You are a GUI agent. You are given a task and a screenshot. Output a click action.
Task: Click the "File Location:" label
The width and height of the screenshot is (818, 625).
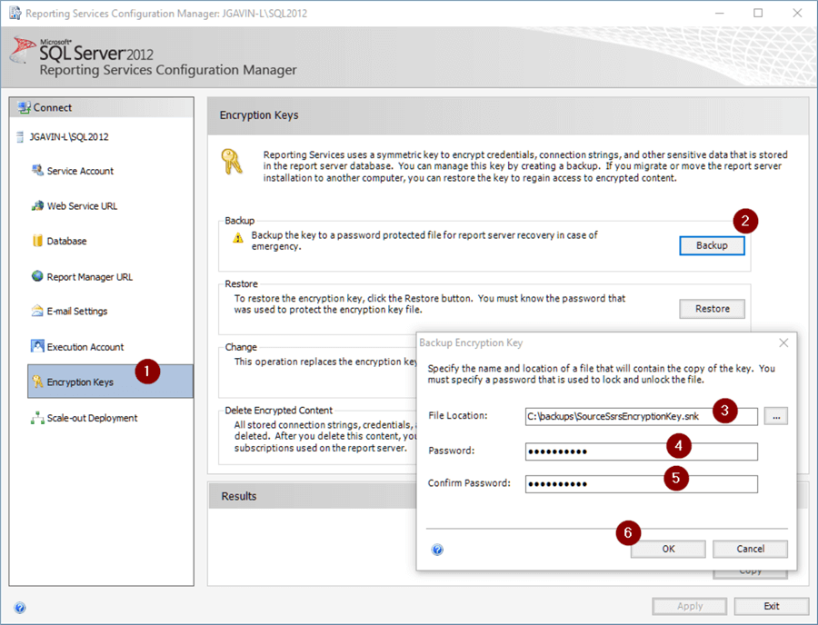point(457,415)
